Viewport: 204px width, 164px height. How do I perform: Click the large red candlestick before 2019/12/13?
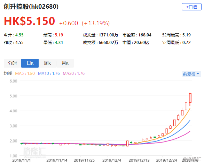tap(127, 144)
